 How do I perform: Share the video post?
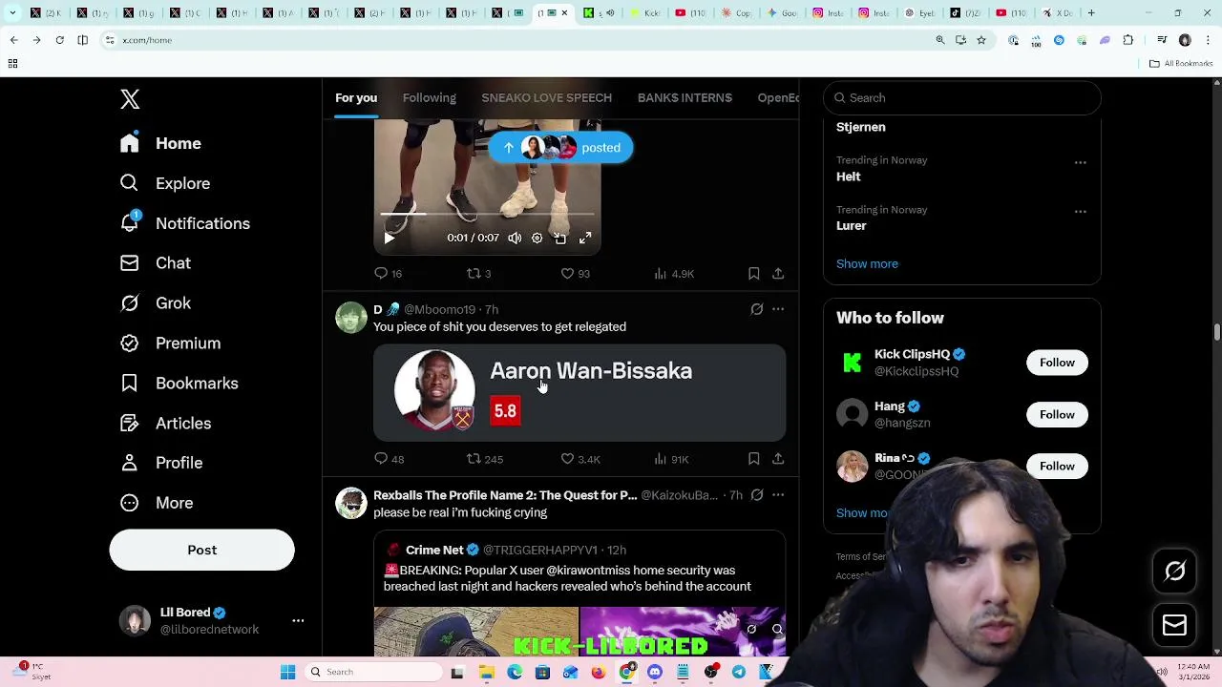778,274
